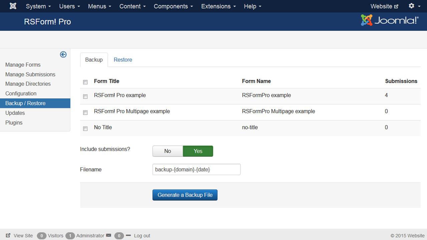This screenshot has height=240, width=427.
Task: Open Manage Submissions in the sidebar
Action: tap(30, 74)
